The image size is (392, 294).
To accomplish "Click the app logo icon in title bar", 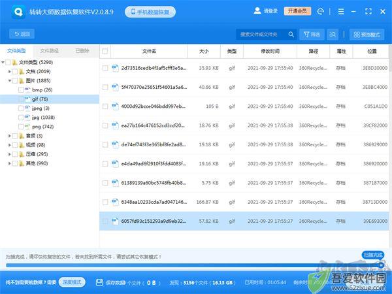I will (18, 12).
